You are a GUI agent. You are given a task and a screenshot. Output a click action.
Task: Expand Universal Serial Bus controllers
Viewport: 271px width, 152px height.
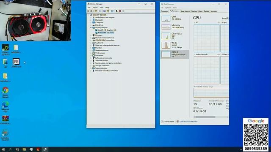[x=91, y=71]
